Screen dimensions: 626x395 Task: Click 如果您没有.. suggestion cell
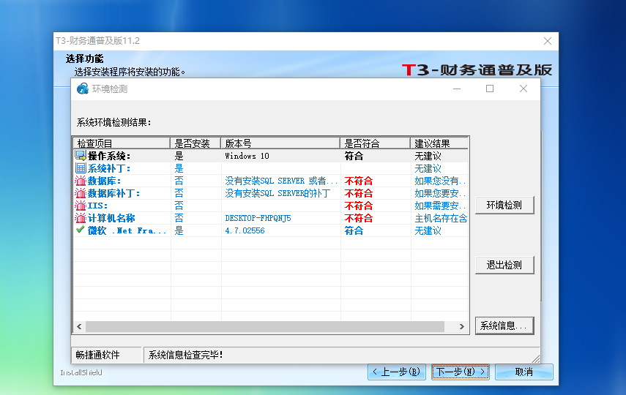(440, 181)
